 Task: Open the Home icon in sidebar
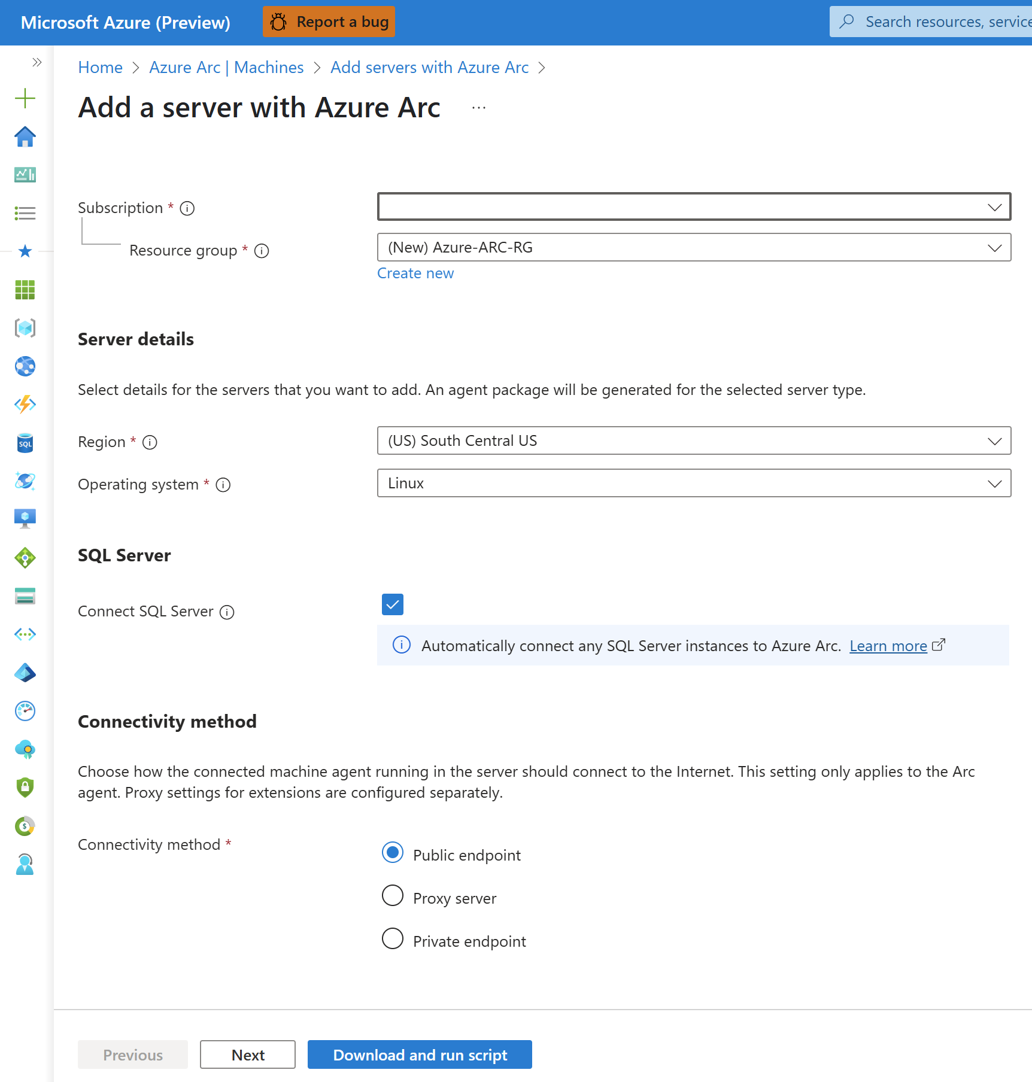click(x=25, y=136)
